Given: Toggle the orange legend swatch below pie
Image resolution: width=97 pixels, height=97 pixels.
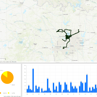Looking at the screenshot, I should [x=0, y=93].
